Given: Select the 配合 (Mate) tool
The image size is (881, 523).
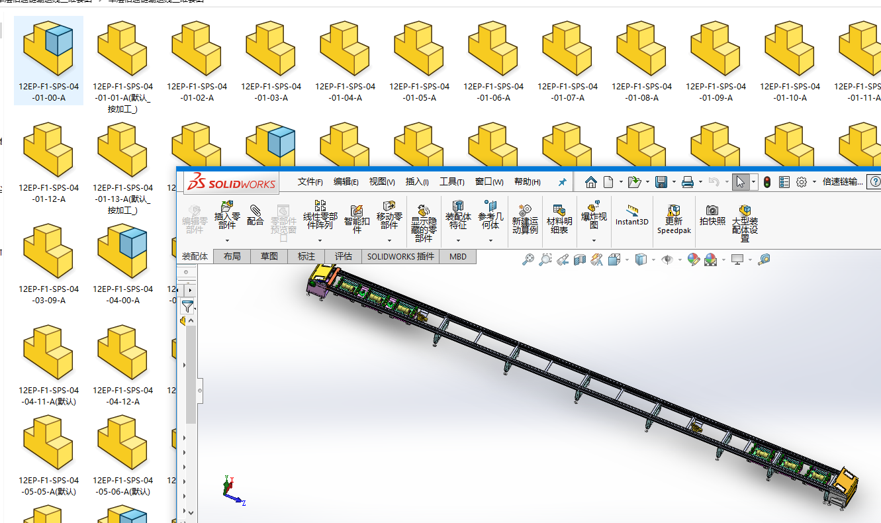Looking at the screenshot, I should [255, 214].
